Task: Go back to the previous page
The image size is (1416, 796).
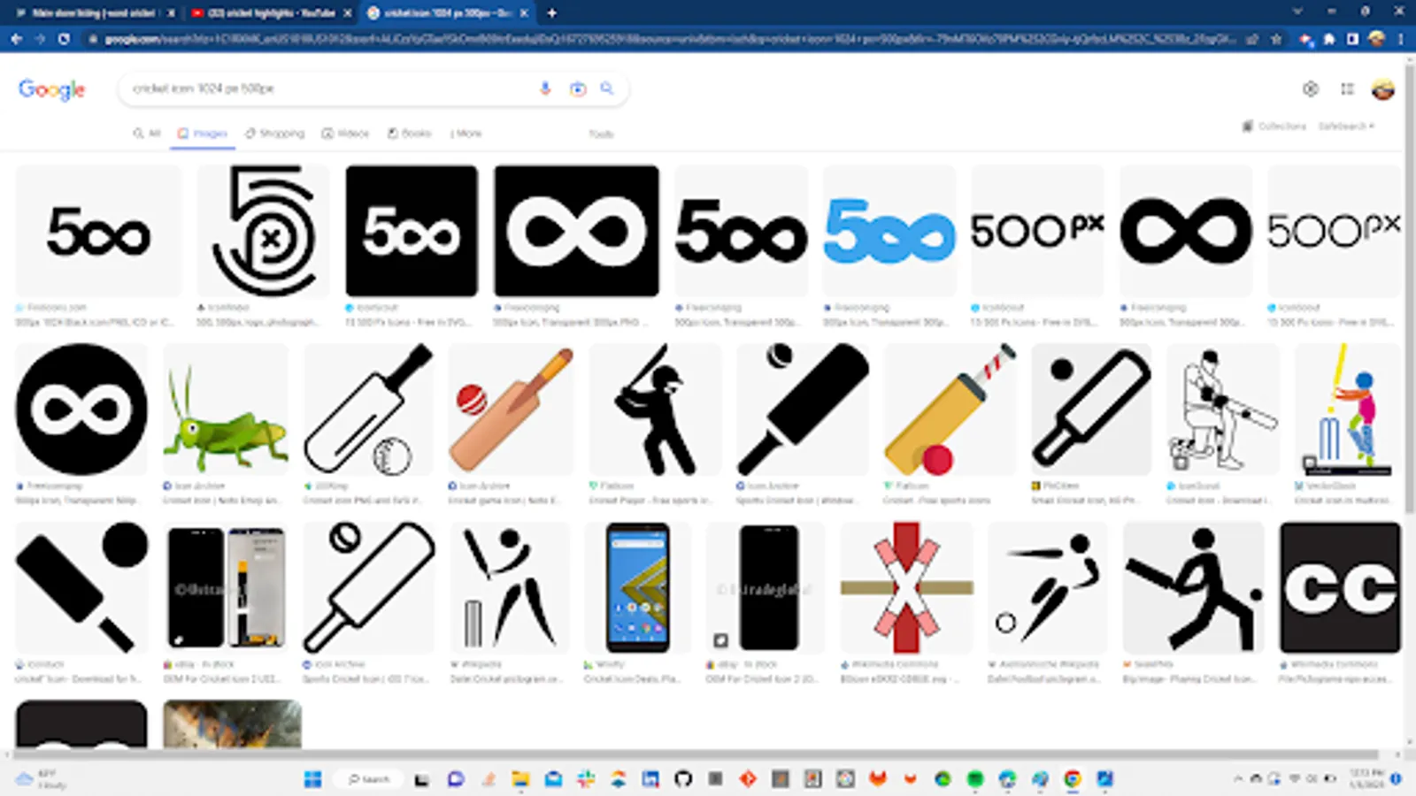Action: pyautogui.click(x=17, y=39)
